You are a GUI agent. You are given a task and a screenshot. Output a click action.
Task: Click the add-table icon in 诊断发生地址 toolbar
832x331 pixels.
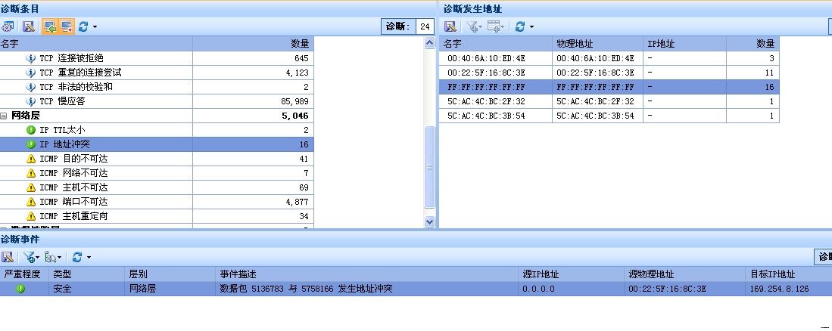click(x=494, y=26)
